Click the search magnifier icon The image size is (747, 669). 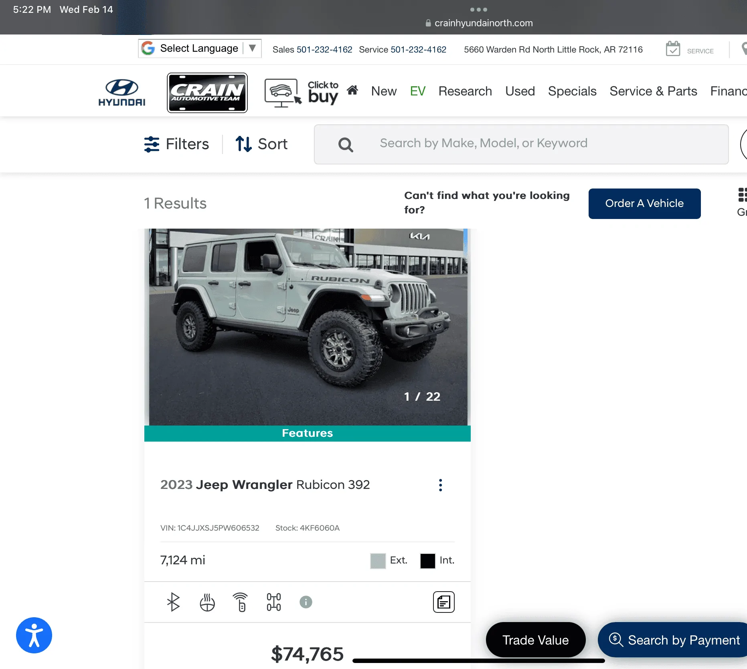(x=346, y=144)
